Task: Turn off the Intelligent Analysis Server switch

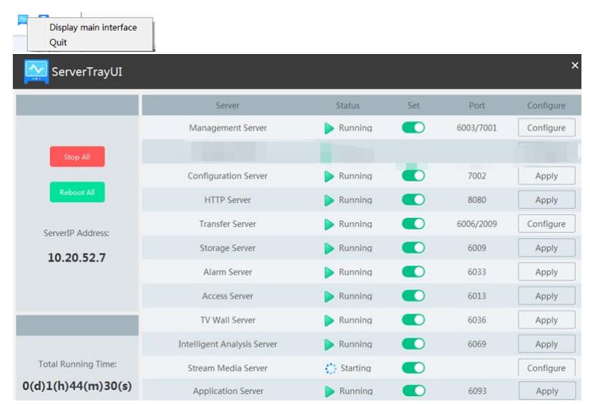Action: click(x=413, y=344)
